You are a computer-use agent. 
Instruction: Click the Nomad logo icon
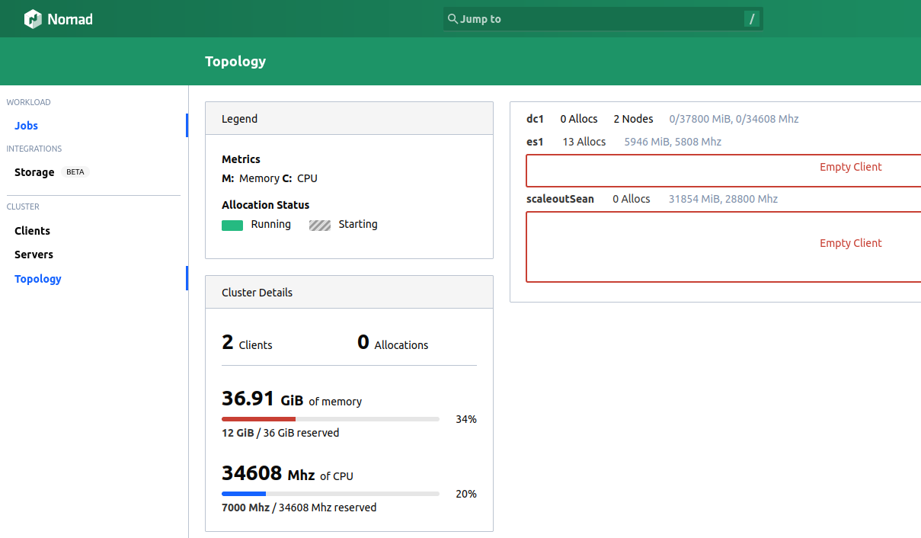click(x=33, y=19)
